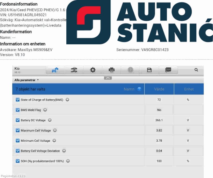The width and height of the screenshot is (213, 178).
Task: Open the Alla parametrar dropdown
Action: click(27, 80)
